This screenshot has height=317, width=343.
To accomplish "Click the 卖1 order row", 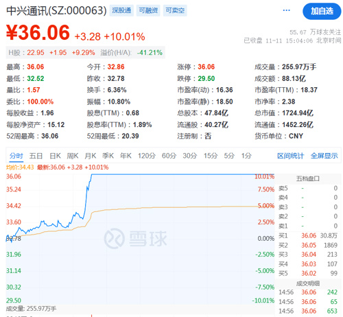I will coord(308,226).
